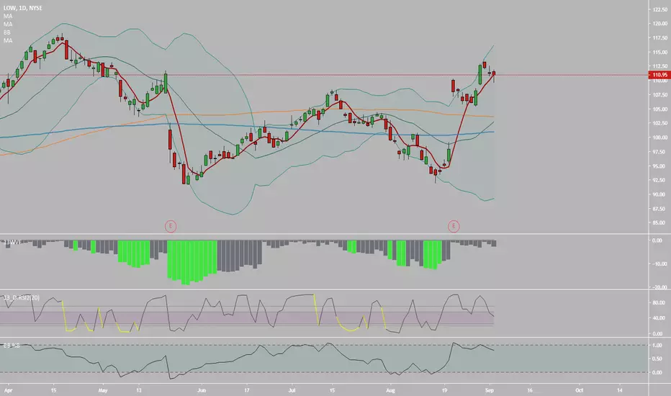Open the earnings E marker near Aug 19
The image size is (671, 396).
click(x=454, y=225)
